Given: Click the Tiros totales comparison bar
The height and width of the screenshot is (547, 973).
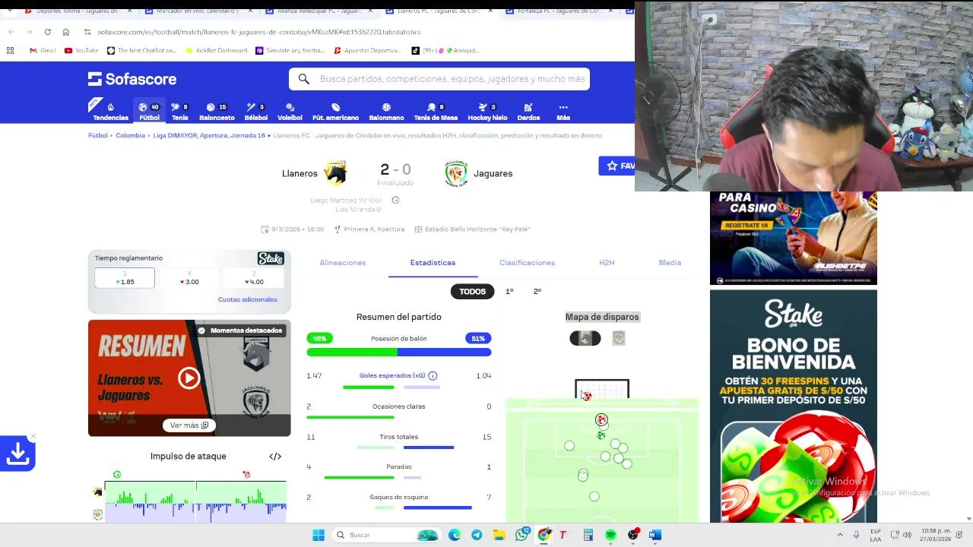Looking at the screenshot, I should [x=405, y=447].
